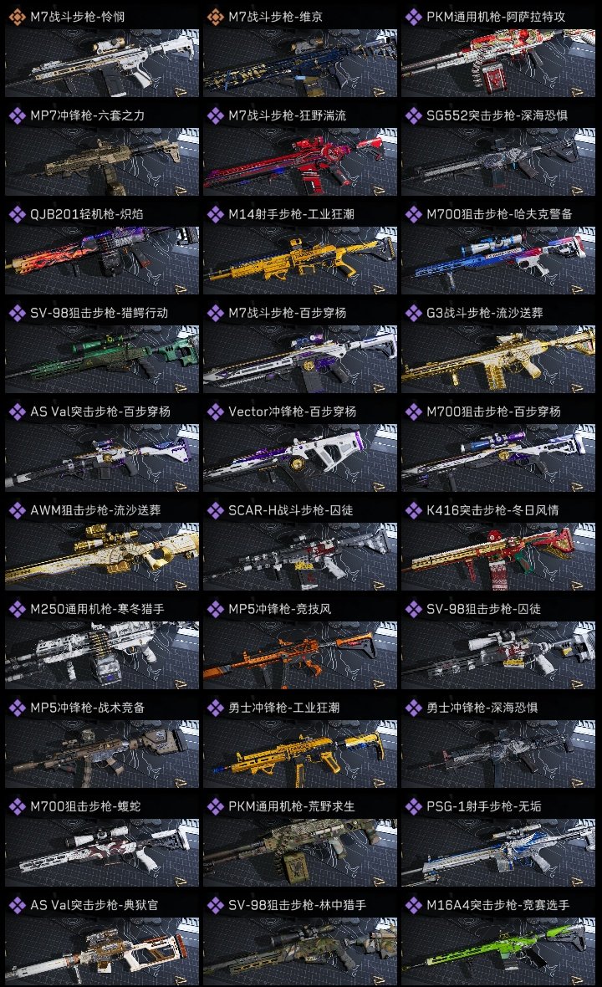
Task: Pick the G3战斗步枪-流沙送葬 gold rifle skin
Action: pyautogui.click(x=498, y=360)
